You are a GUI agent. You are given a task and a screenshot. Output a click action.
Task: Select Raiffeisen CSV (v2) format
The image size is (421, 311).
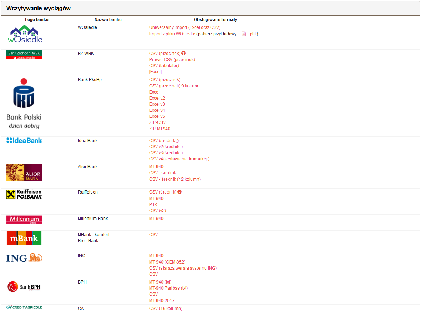[x=157, y=211]
